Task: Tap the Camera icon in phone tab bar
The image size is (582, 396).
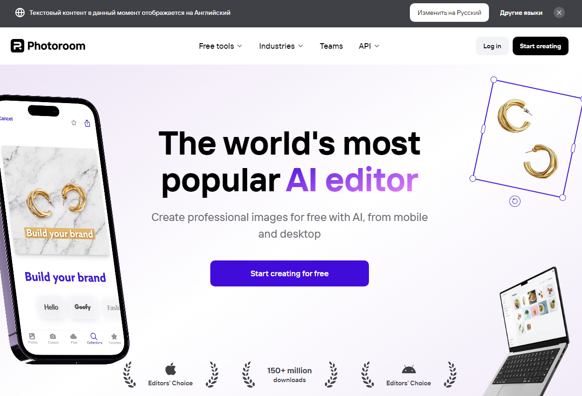Action: [x=53, y=336]
